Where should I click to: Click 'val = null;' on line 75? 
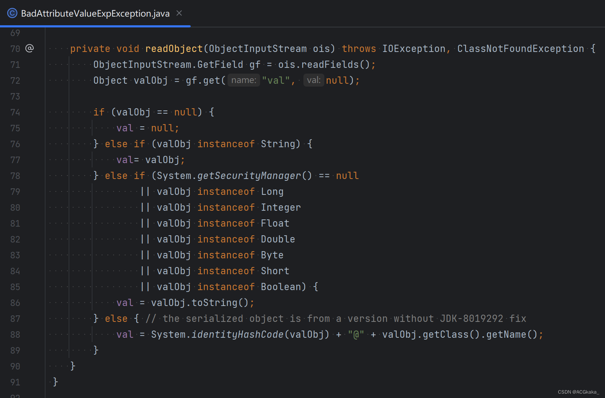pyautogui.click(x=148, y=128)
